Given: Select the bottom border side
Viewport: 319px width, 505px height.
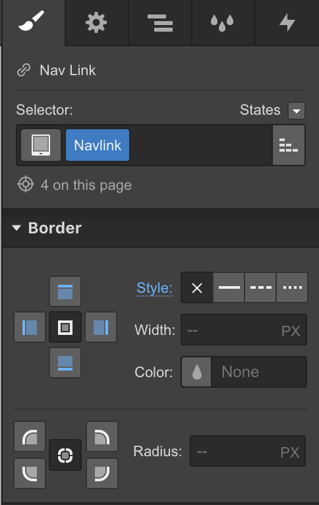Looking at the screenshot, I should 65,363.
